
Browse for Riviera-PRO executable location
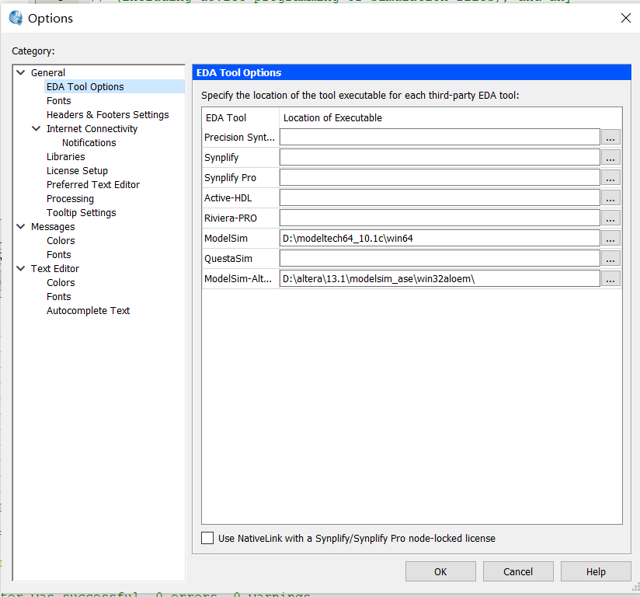point(610,218)
